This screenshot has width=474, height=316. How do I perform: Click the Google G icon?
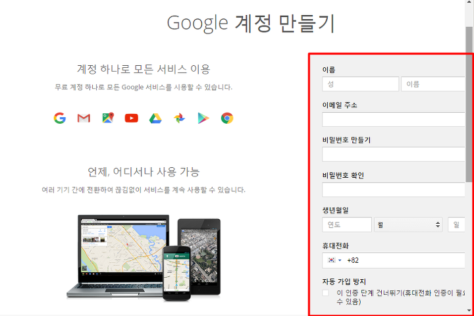pyautogui.click(x=60, y=118)
